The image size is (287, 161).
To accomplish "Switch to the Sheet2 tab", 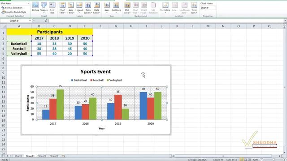I will pyautogui.click(x=42, y=156).
